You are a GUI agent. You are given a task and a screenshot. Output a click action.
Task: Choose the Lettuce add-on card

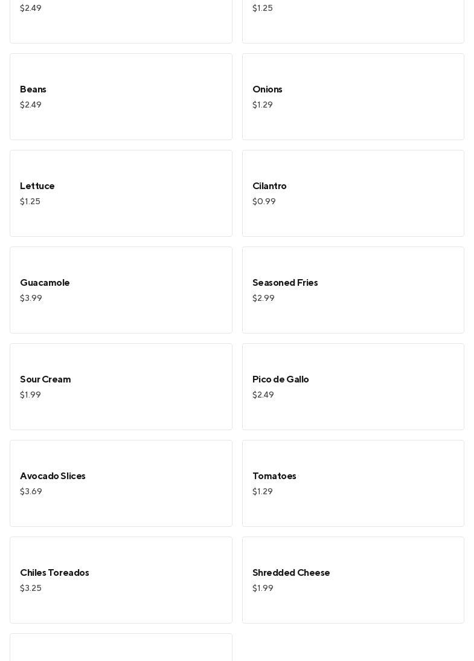121,193
